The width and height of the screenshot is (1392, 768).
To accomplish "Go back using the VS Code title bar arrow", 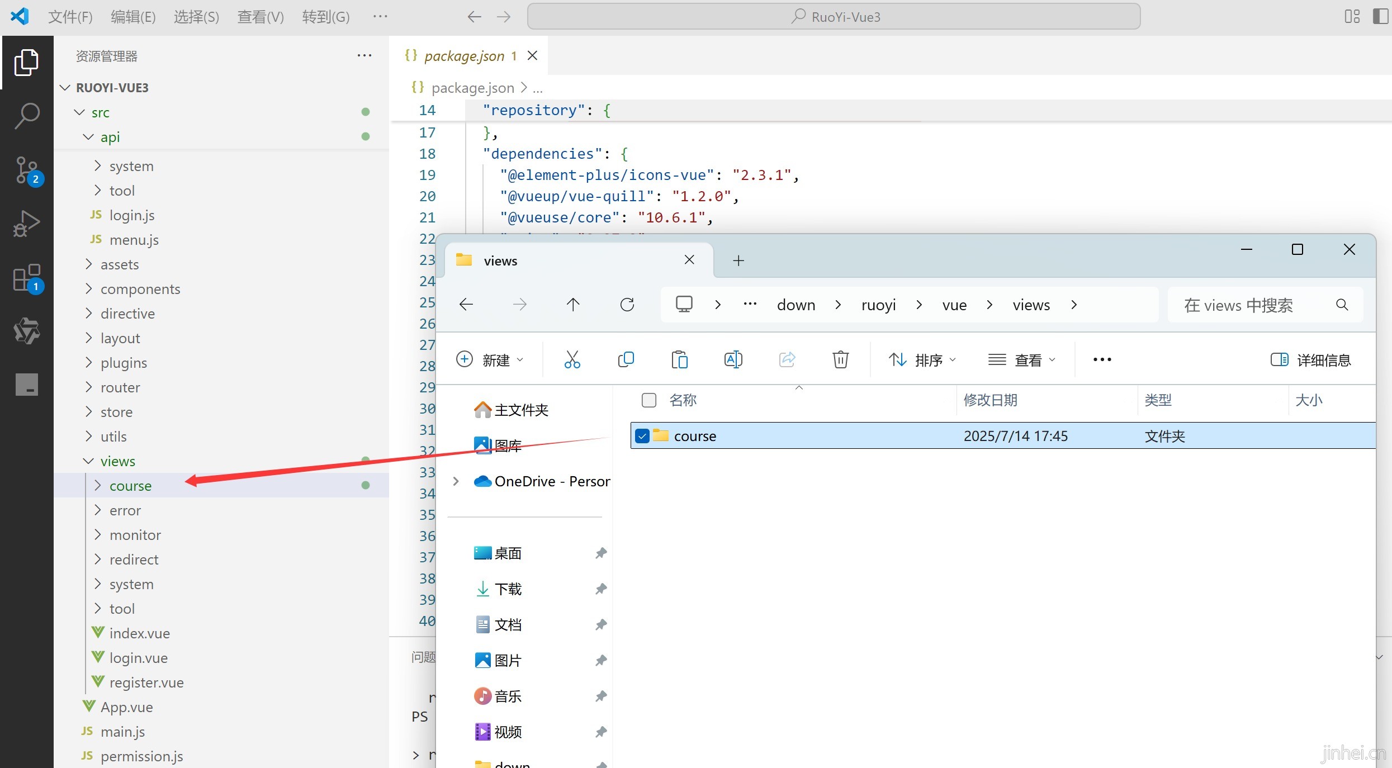I will [474, 17].
